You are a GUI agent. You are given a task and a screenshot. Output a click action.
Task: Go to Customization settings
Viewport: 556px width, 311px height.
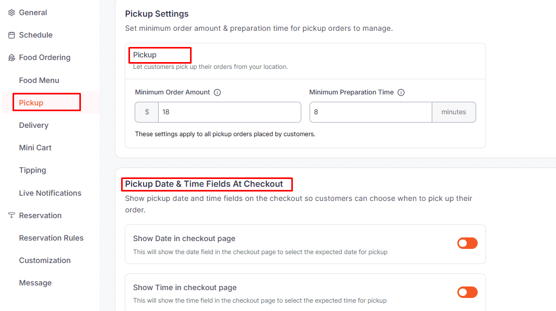[45, 260]
